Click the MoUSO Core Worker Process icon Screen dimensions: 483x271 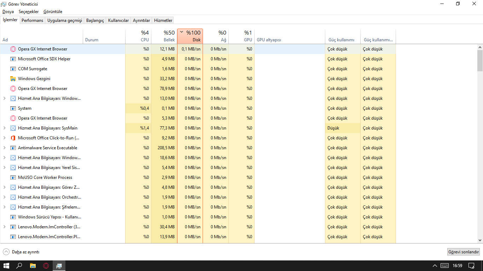tap(13, 177)
